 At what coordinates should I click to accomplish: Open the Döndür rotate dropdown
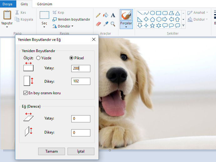tap(63, 26)
